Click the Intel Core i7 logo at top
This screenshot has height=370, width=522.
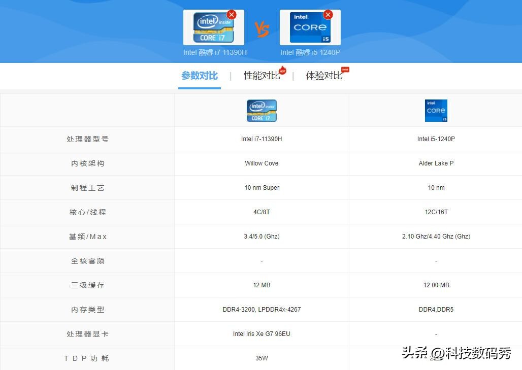(213, 26)
